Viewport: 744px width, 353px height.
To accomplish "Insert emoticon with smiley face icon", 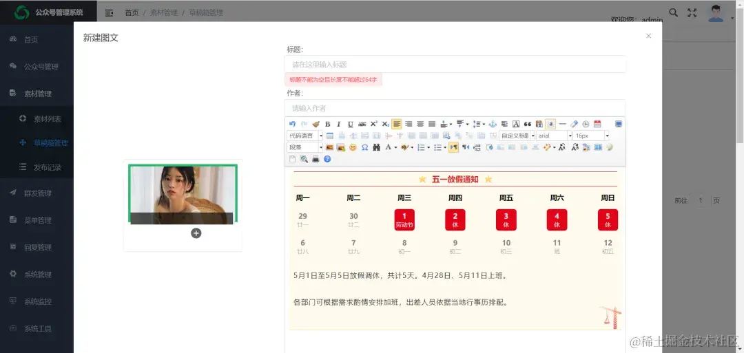I will [x=353, y=147].
